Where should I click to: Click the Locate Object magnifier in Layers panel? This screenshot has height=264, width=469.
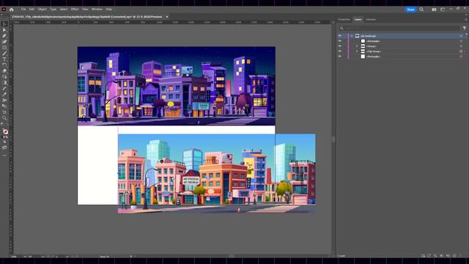(x=435, y=256)
